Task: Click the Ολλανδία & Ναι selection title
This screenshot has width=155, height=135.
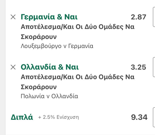Action: point(50,67)
